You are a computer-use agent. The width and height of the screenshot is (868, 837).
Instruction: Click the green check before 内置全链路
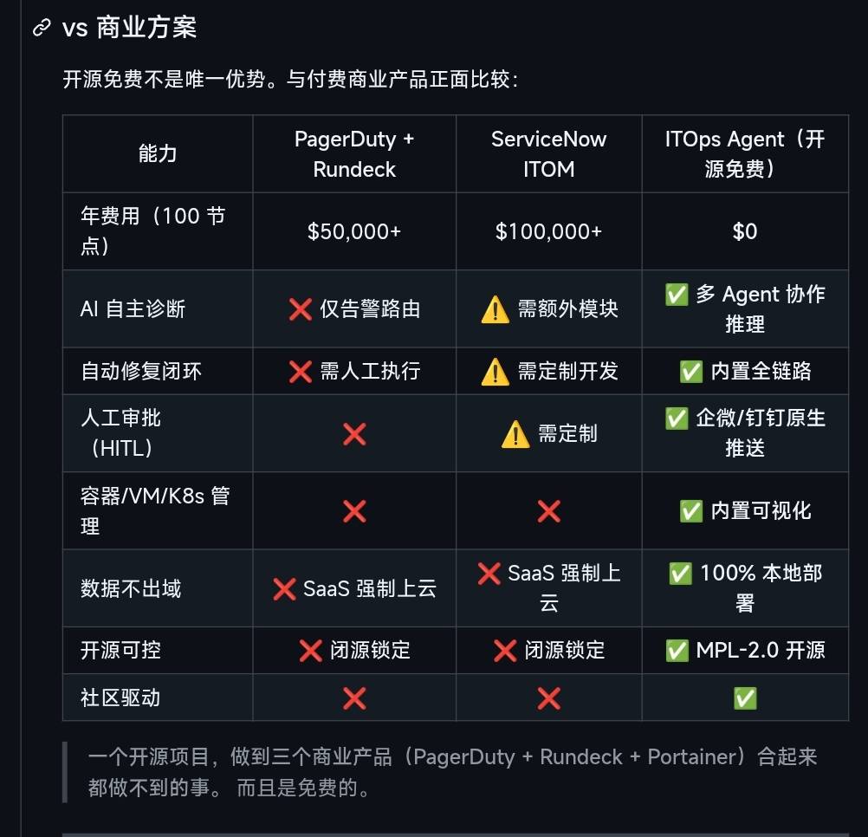tap(691, 372)
